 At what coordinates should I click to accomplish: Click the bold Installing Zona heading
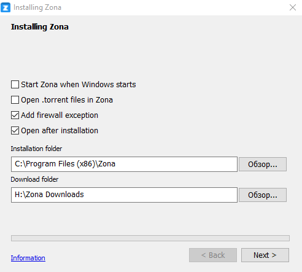40,27
